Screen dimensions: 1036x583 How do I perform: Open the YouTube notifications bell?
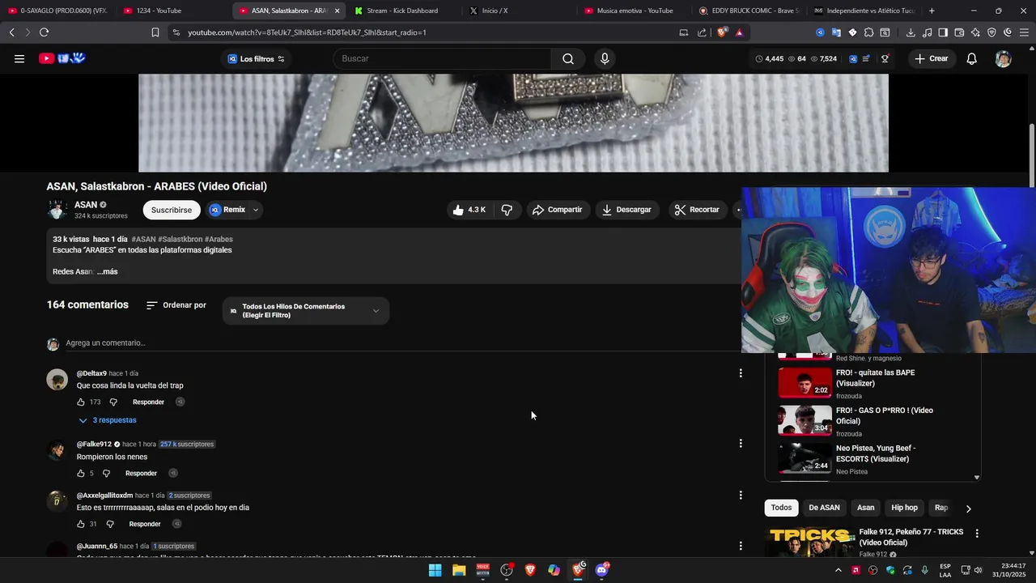pos(972,58)
